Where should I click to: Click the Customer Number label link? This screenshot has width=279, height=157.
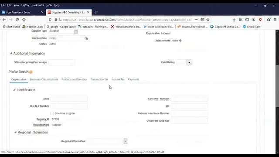(x=159, y=99)
